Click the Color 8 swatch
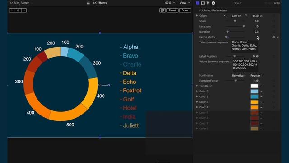The height and width of the screenshot is (163, 289). click(254, 124)
